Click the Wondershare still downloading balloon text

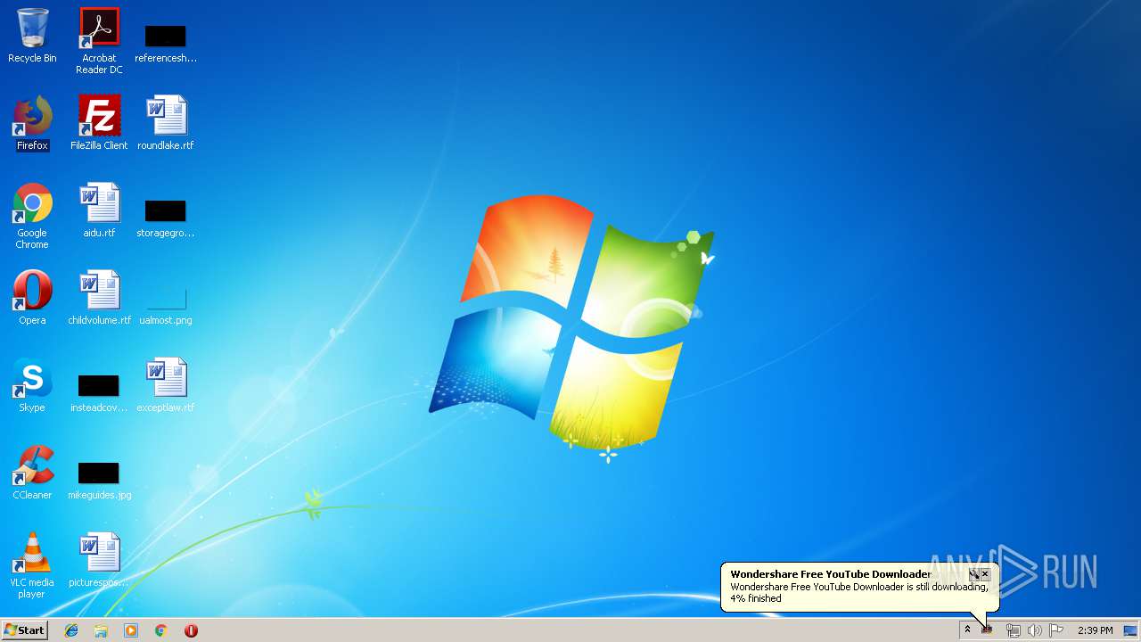[858, 593]
